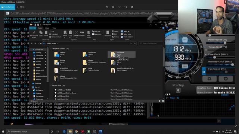
Task: Click the Properties ribbon icon
Action: [x=108, y=33]
